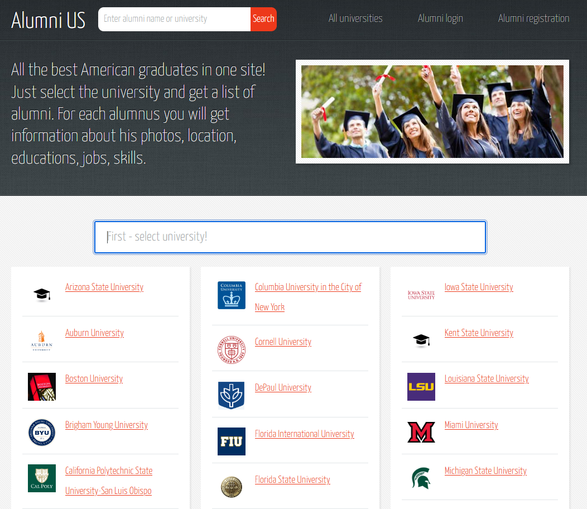Screen dimensions: 587x509
Task: Click the Cal Poly green logo
Action: [x=42, y=478]
